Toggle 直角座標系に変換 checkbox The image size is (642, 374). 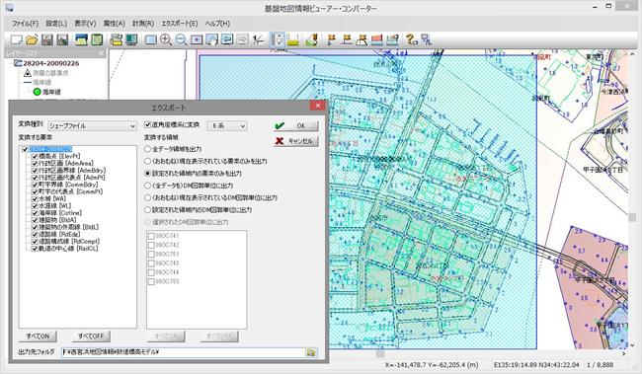click(148, 124)
